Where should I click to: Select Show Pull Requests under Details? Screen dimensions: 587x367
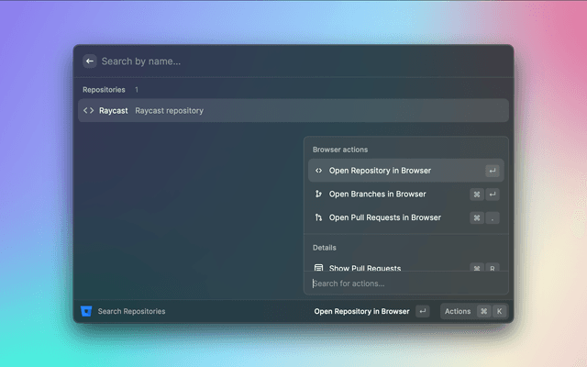pos(365,267)
